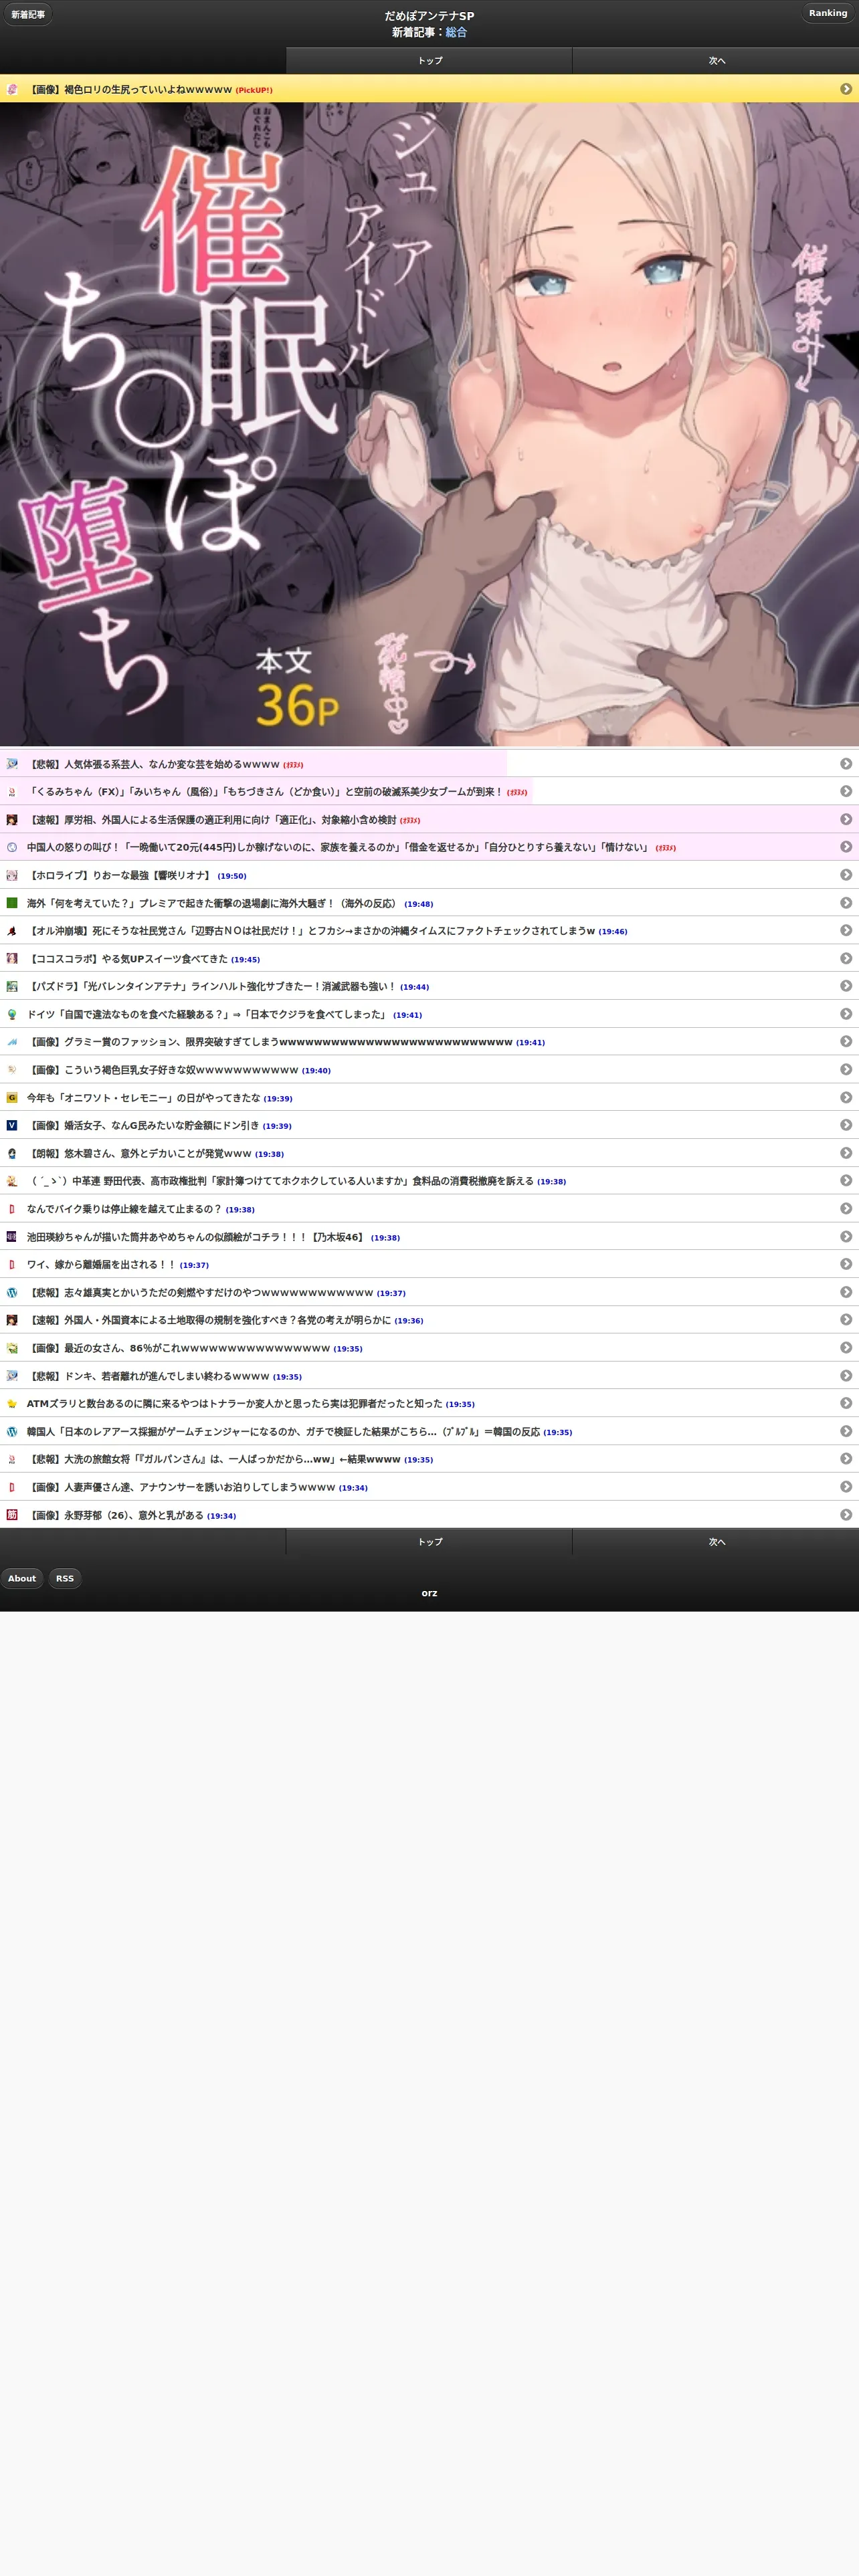The width and height of the screenshot is (859, 2576).
Task: Open the Ranking button in the header
Action: pyautogui.click(x=828, y=13)
